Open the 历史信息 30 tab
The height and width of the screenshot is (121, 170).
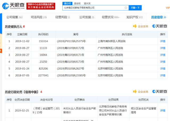click(159, 17)
